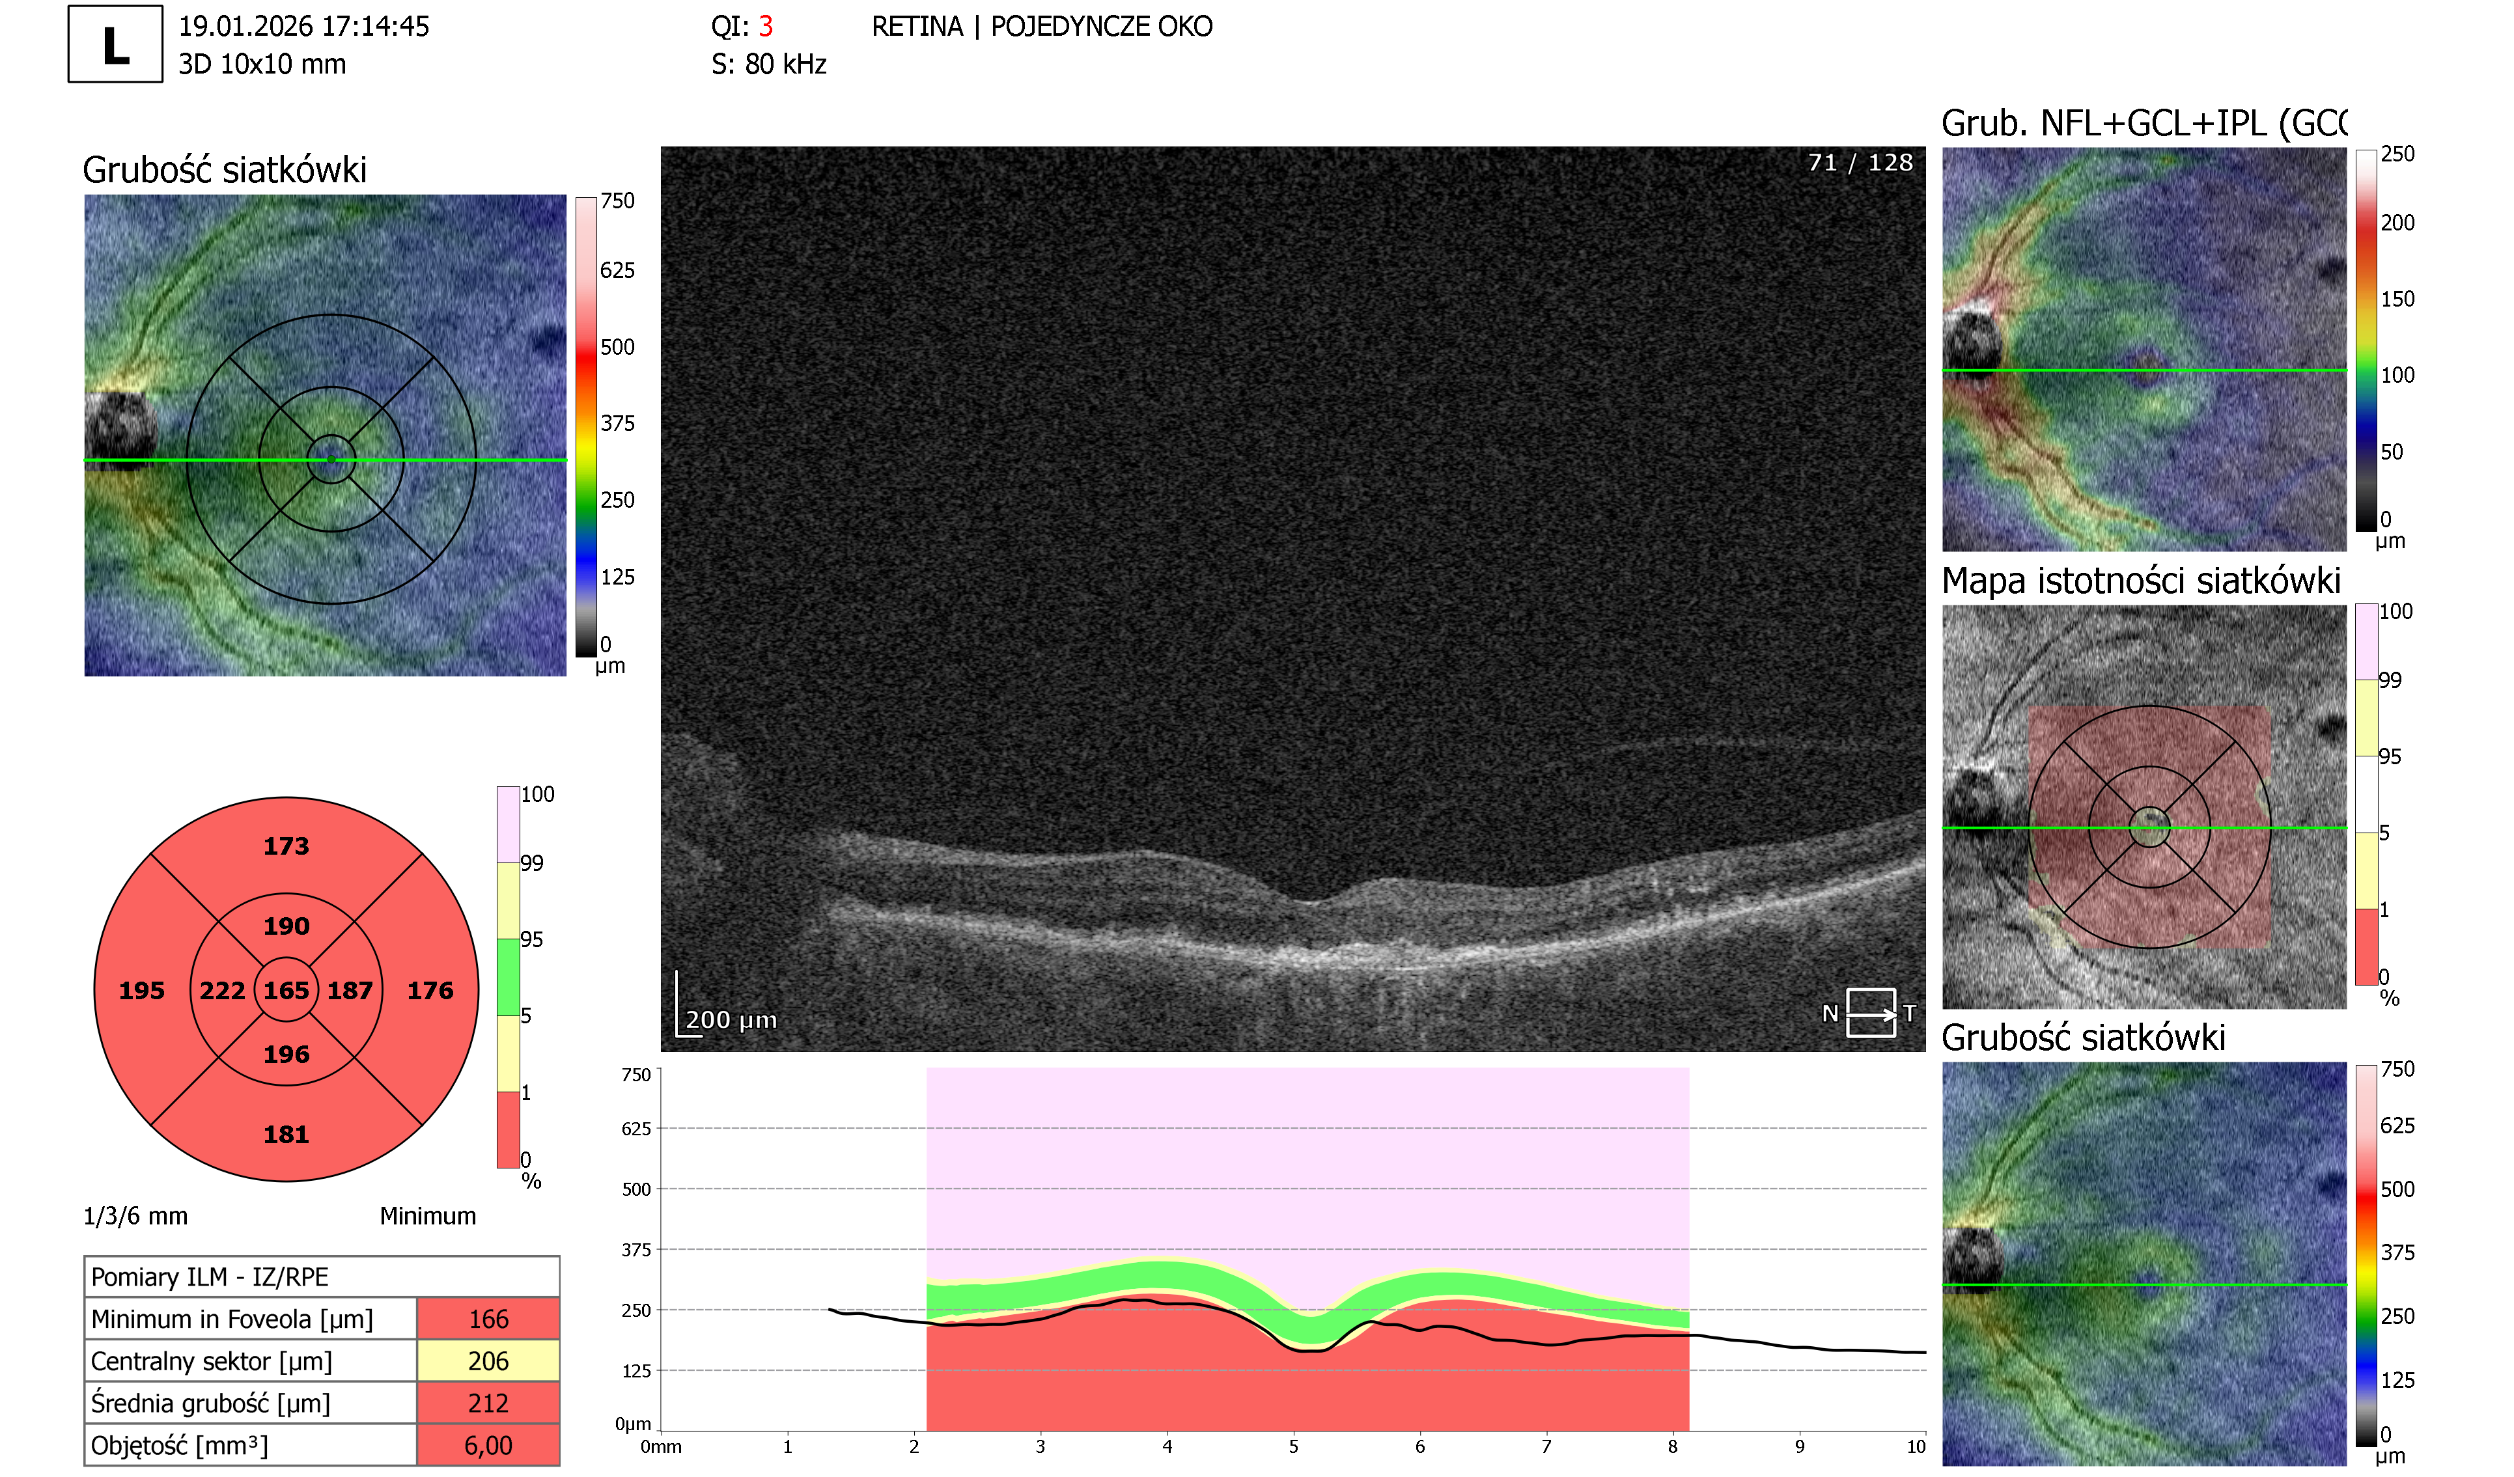Select the inner inferior sector 196
This screenshot has width=2514, height=1477.
(286, 1054)
